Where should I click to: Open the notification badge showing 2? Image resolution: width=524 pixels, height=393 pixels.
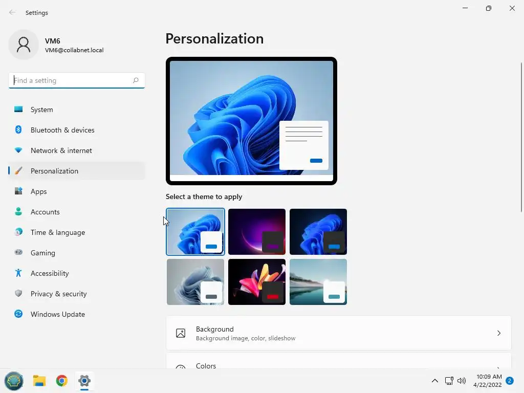510,381
